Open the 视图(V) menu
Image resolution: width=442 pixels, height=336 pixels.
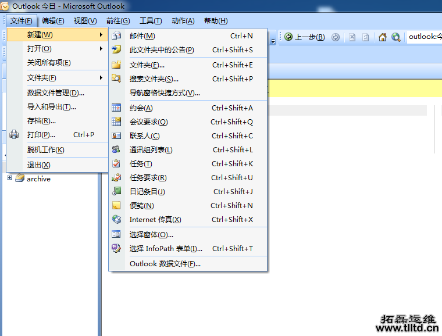tap(85, 21)
